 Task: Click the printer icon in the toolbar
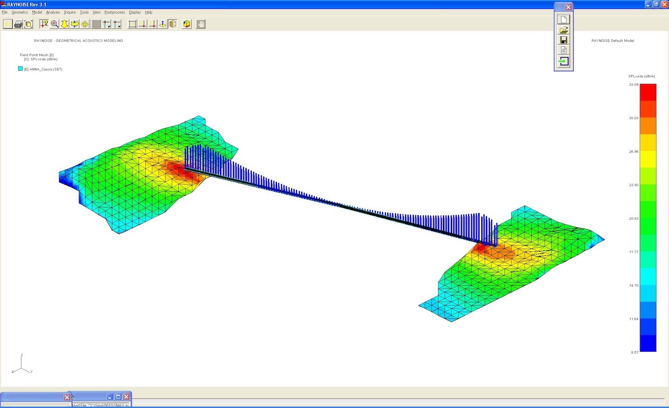coord(18,24)
